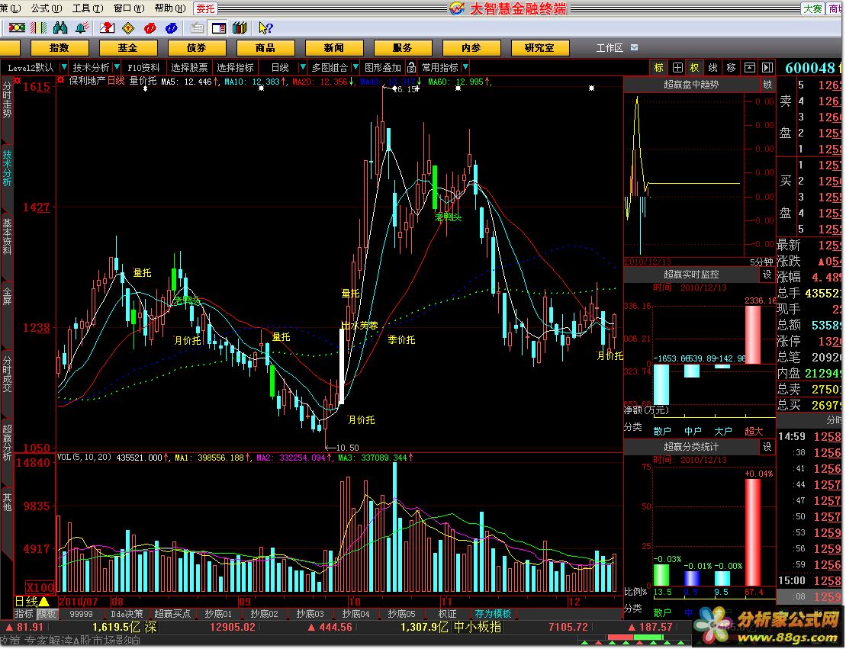Viewport: 846px width, 649px height.
Task: Open the books library icon
Action: click(240, 27)
